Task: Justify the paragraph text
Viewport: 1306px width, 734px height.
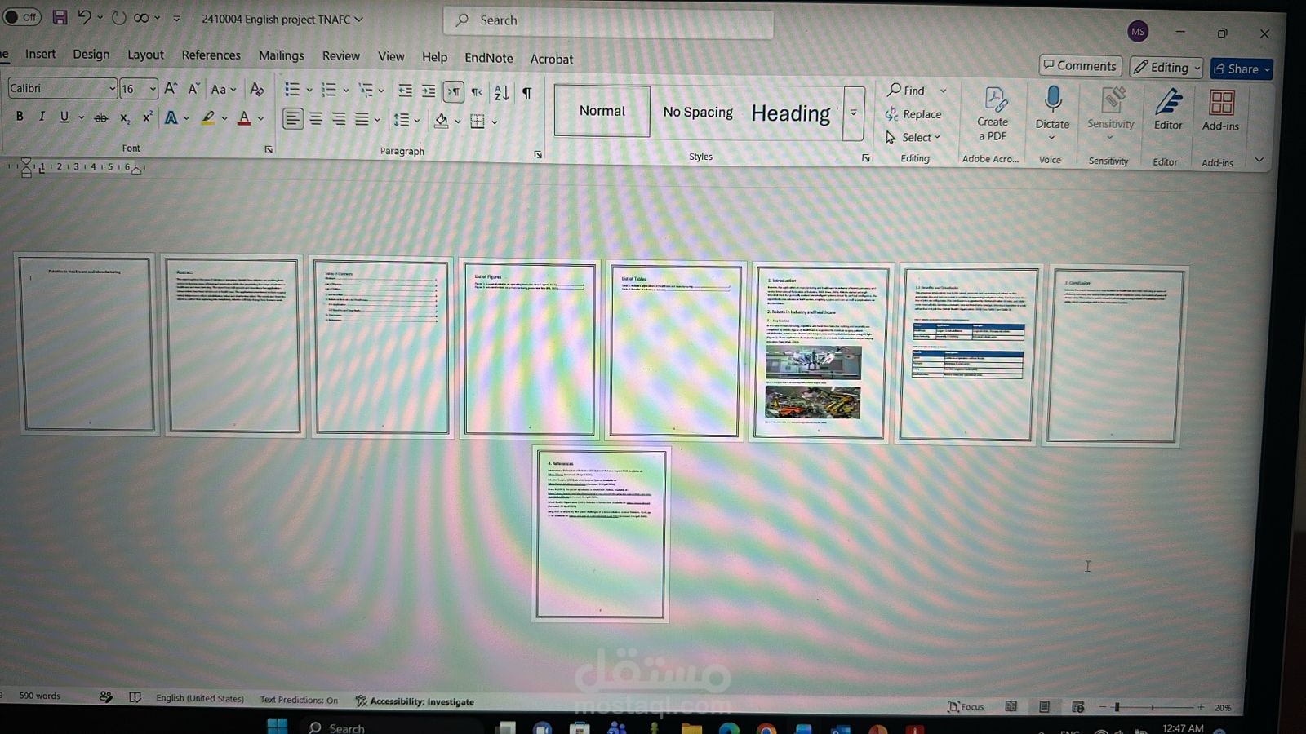Action: 362,120
